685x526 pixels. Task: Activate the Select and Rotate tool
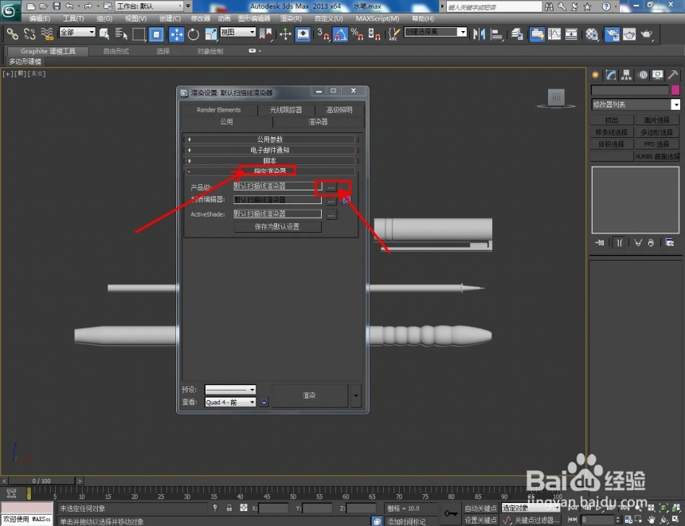coord(193,34)
